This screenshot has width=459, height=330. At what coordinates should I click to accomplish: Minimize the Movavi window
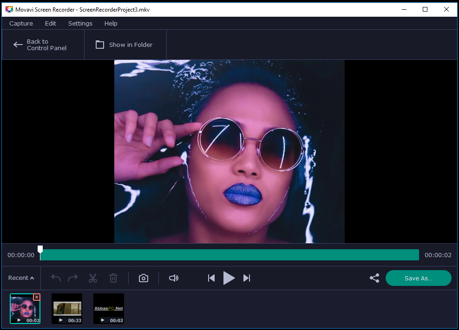pos(404,9)
